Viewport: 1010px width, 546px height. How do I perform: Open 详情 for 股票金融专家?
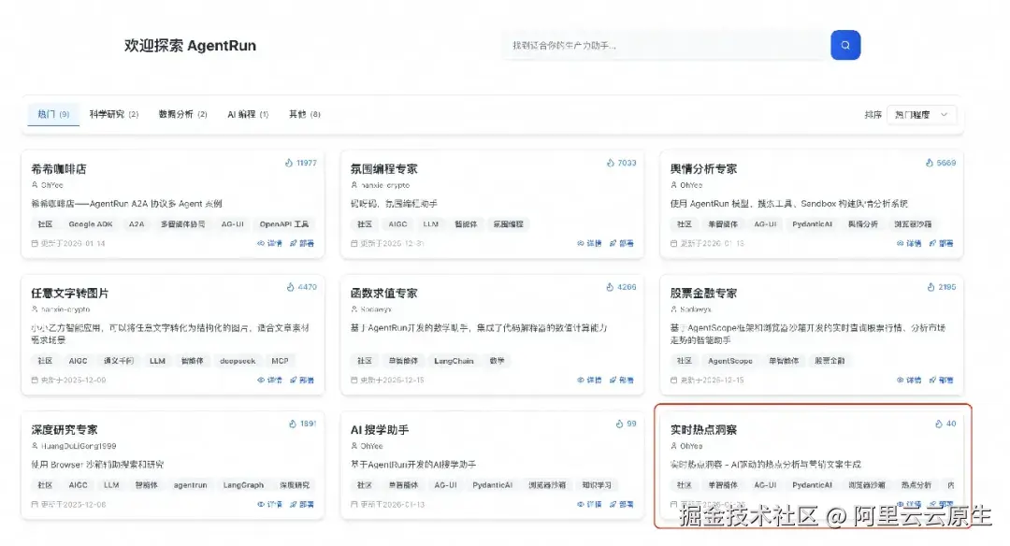pyautogui.click(x=909, y=380)
